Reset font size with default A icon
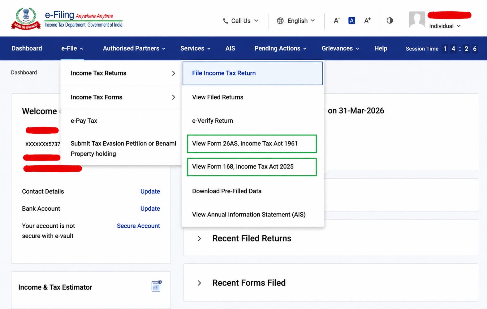The height and width of the screenshot is (309, 487). (352, 20)
